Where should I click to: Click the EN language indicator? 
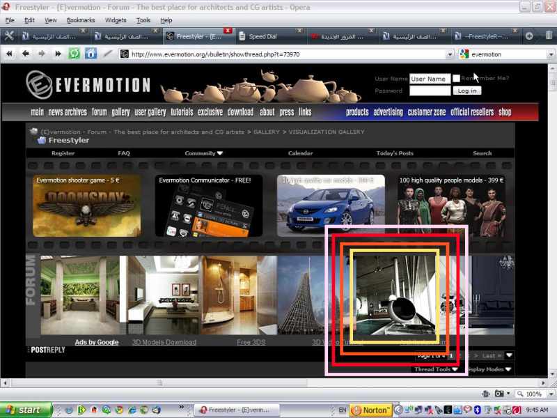coord(343,410)
